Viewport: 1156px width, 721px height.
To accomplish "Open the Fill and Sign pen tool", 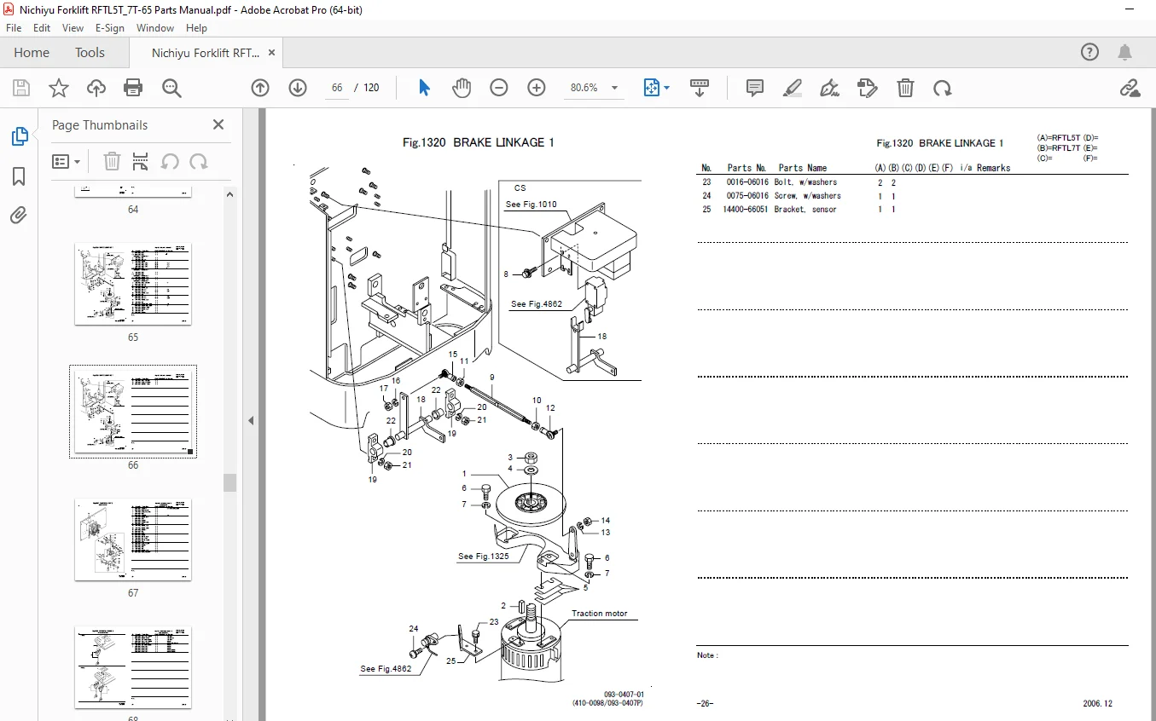I will pyautogui.click(x=829, y=88).
